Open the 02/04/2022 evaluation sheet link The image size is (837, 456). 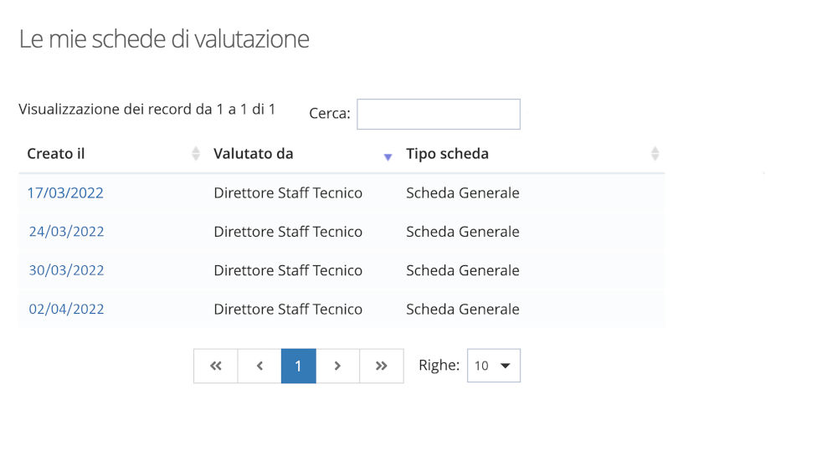click(x=66, y=309)
